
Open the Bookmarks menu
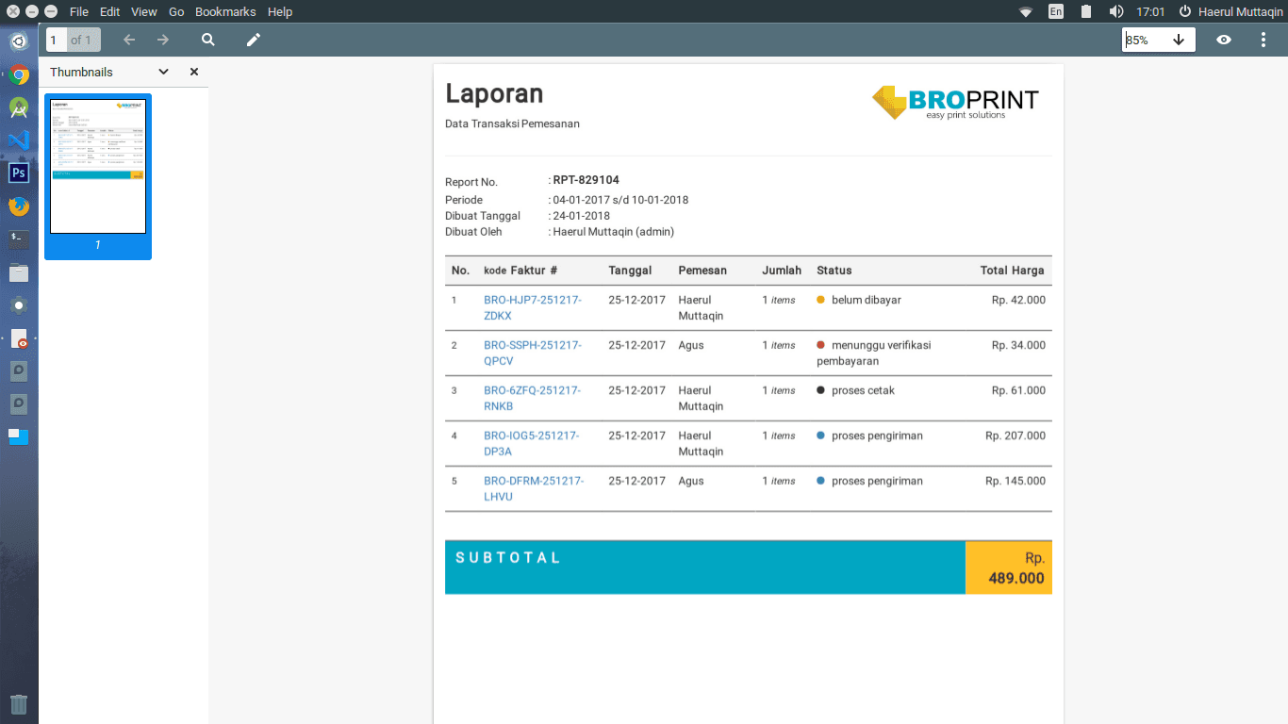225,11
